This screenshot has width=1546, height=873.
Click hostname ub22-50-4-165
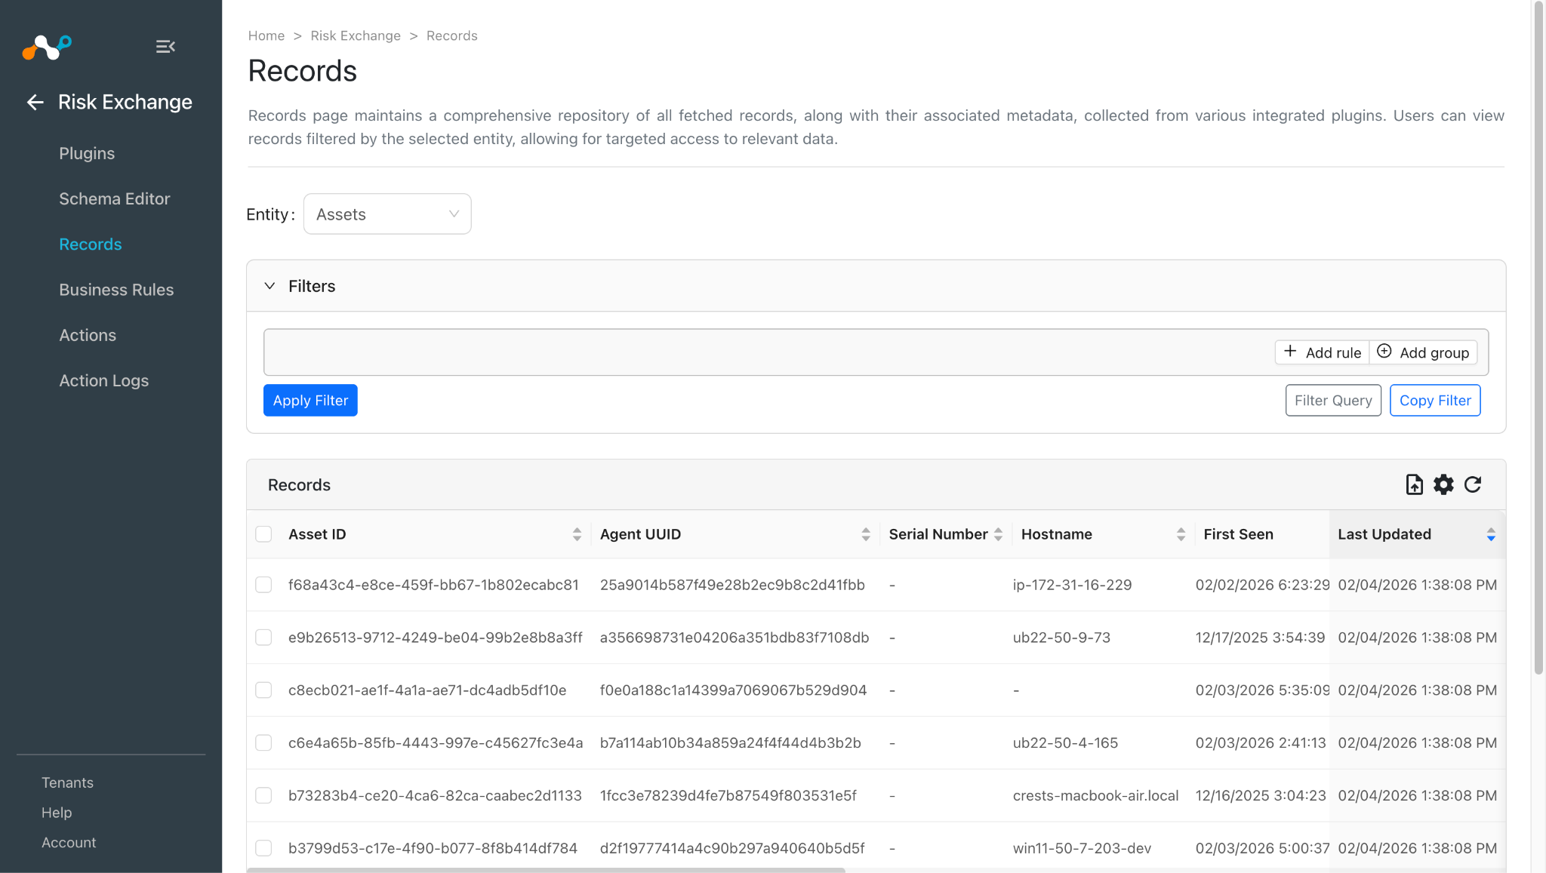(x=1065, y=743)
